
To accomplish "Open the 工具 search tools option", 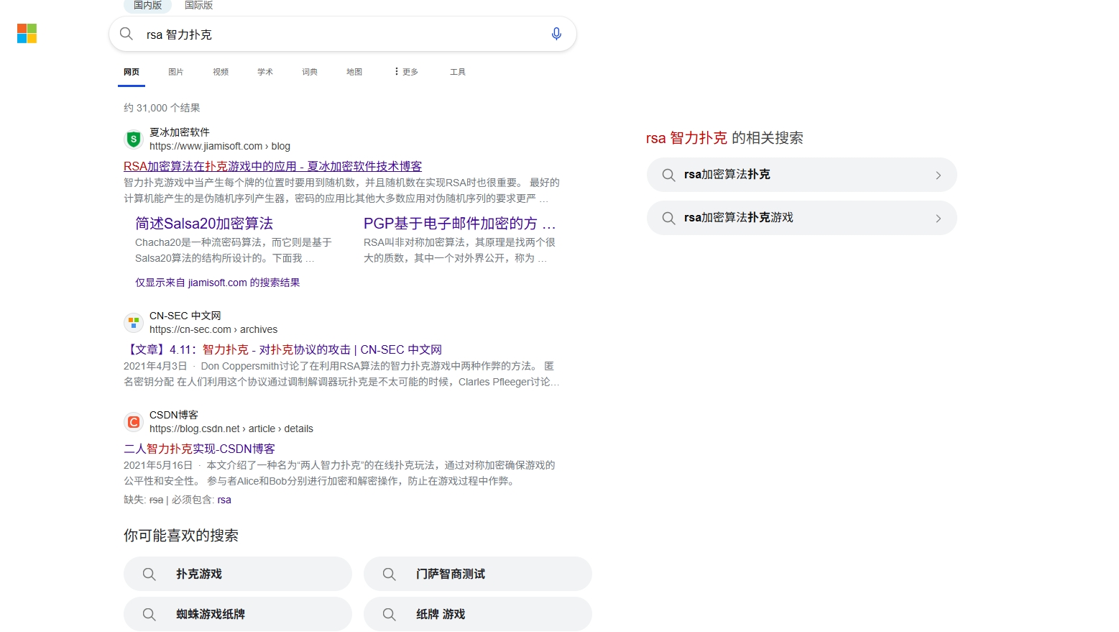I will tap(458, 72).
